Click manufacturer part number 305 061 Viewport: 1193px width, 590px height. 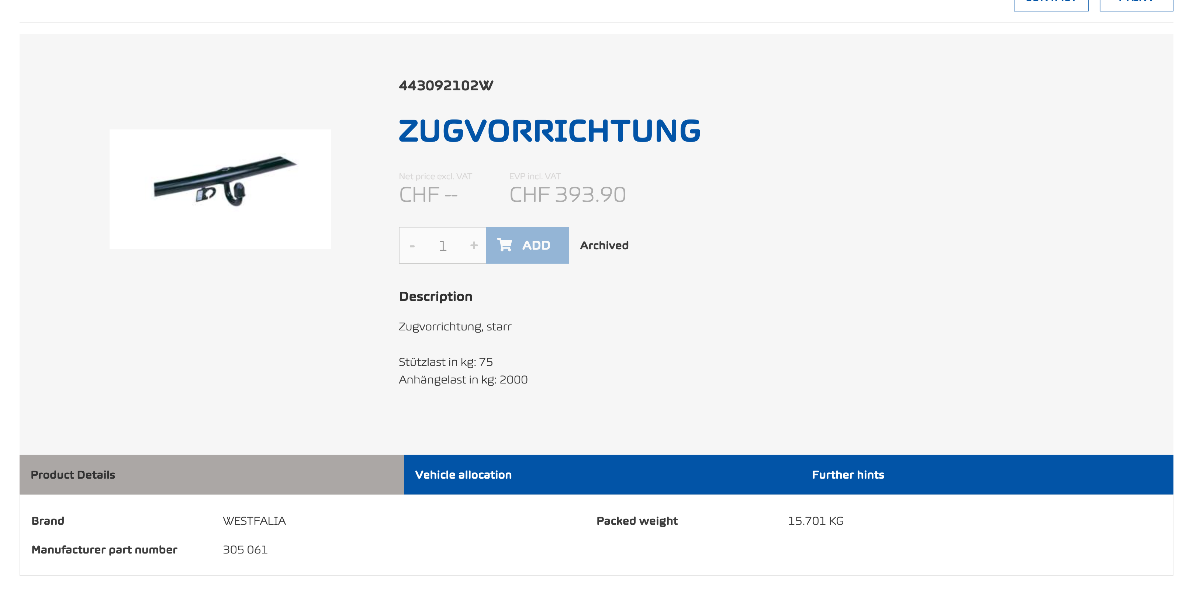point(245,550)
